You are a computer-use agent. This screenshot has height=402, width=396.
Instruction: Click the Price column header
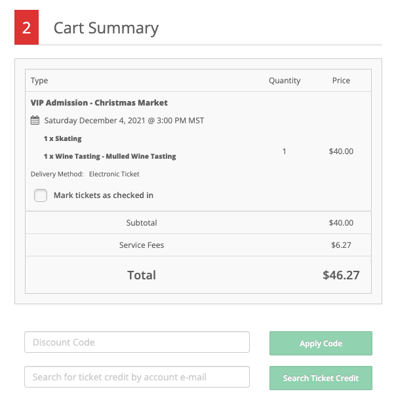[x=341, y=81]
